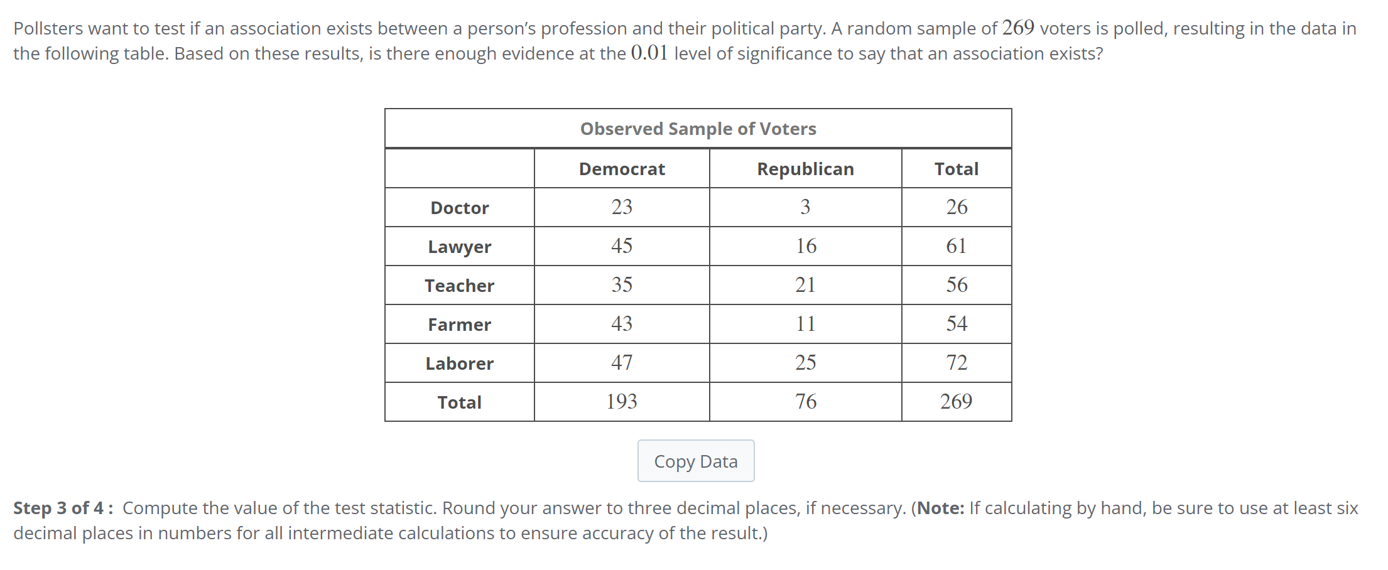This screenshot has height=570, width=1388.
Task: Select the cell showing 47 Democrat laborers
Action: pyautogui.click(x=621, y=363)
